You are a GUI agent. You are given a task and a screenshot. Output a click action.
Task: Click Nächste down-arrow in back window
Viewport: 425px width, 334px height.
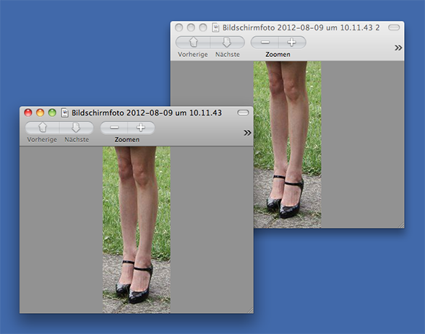tap(227, 43)
